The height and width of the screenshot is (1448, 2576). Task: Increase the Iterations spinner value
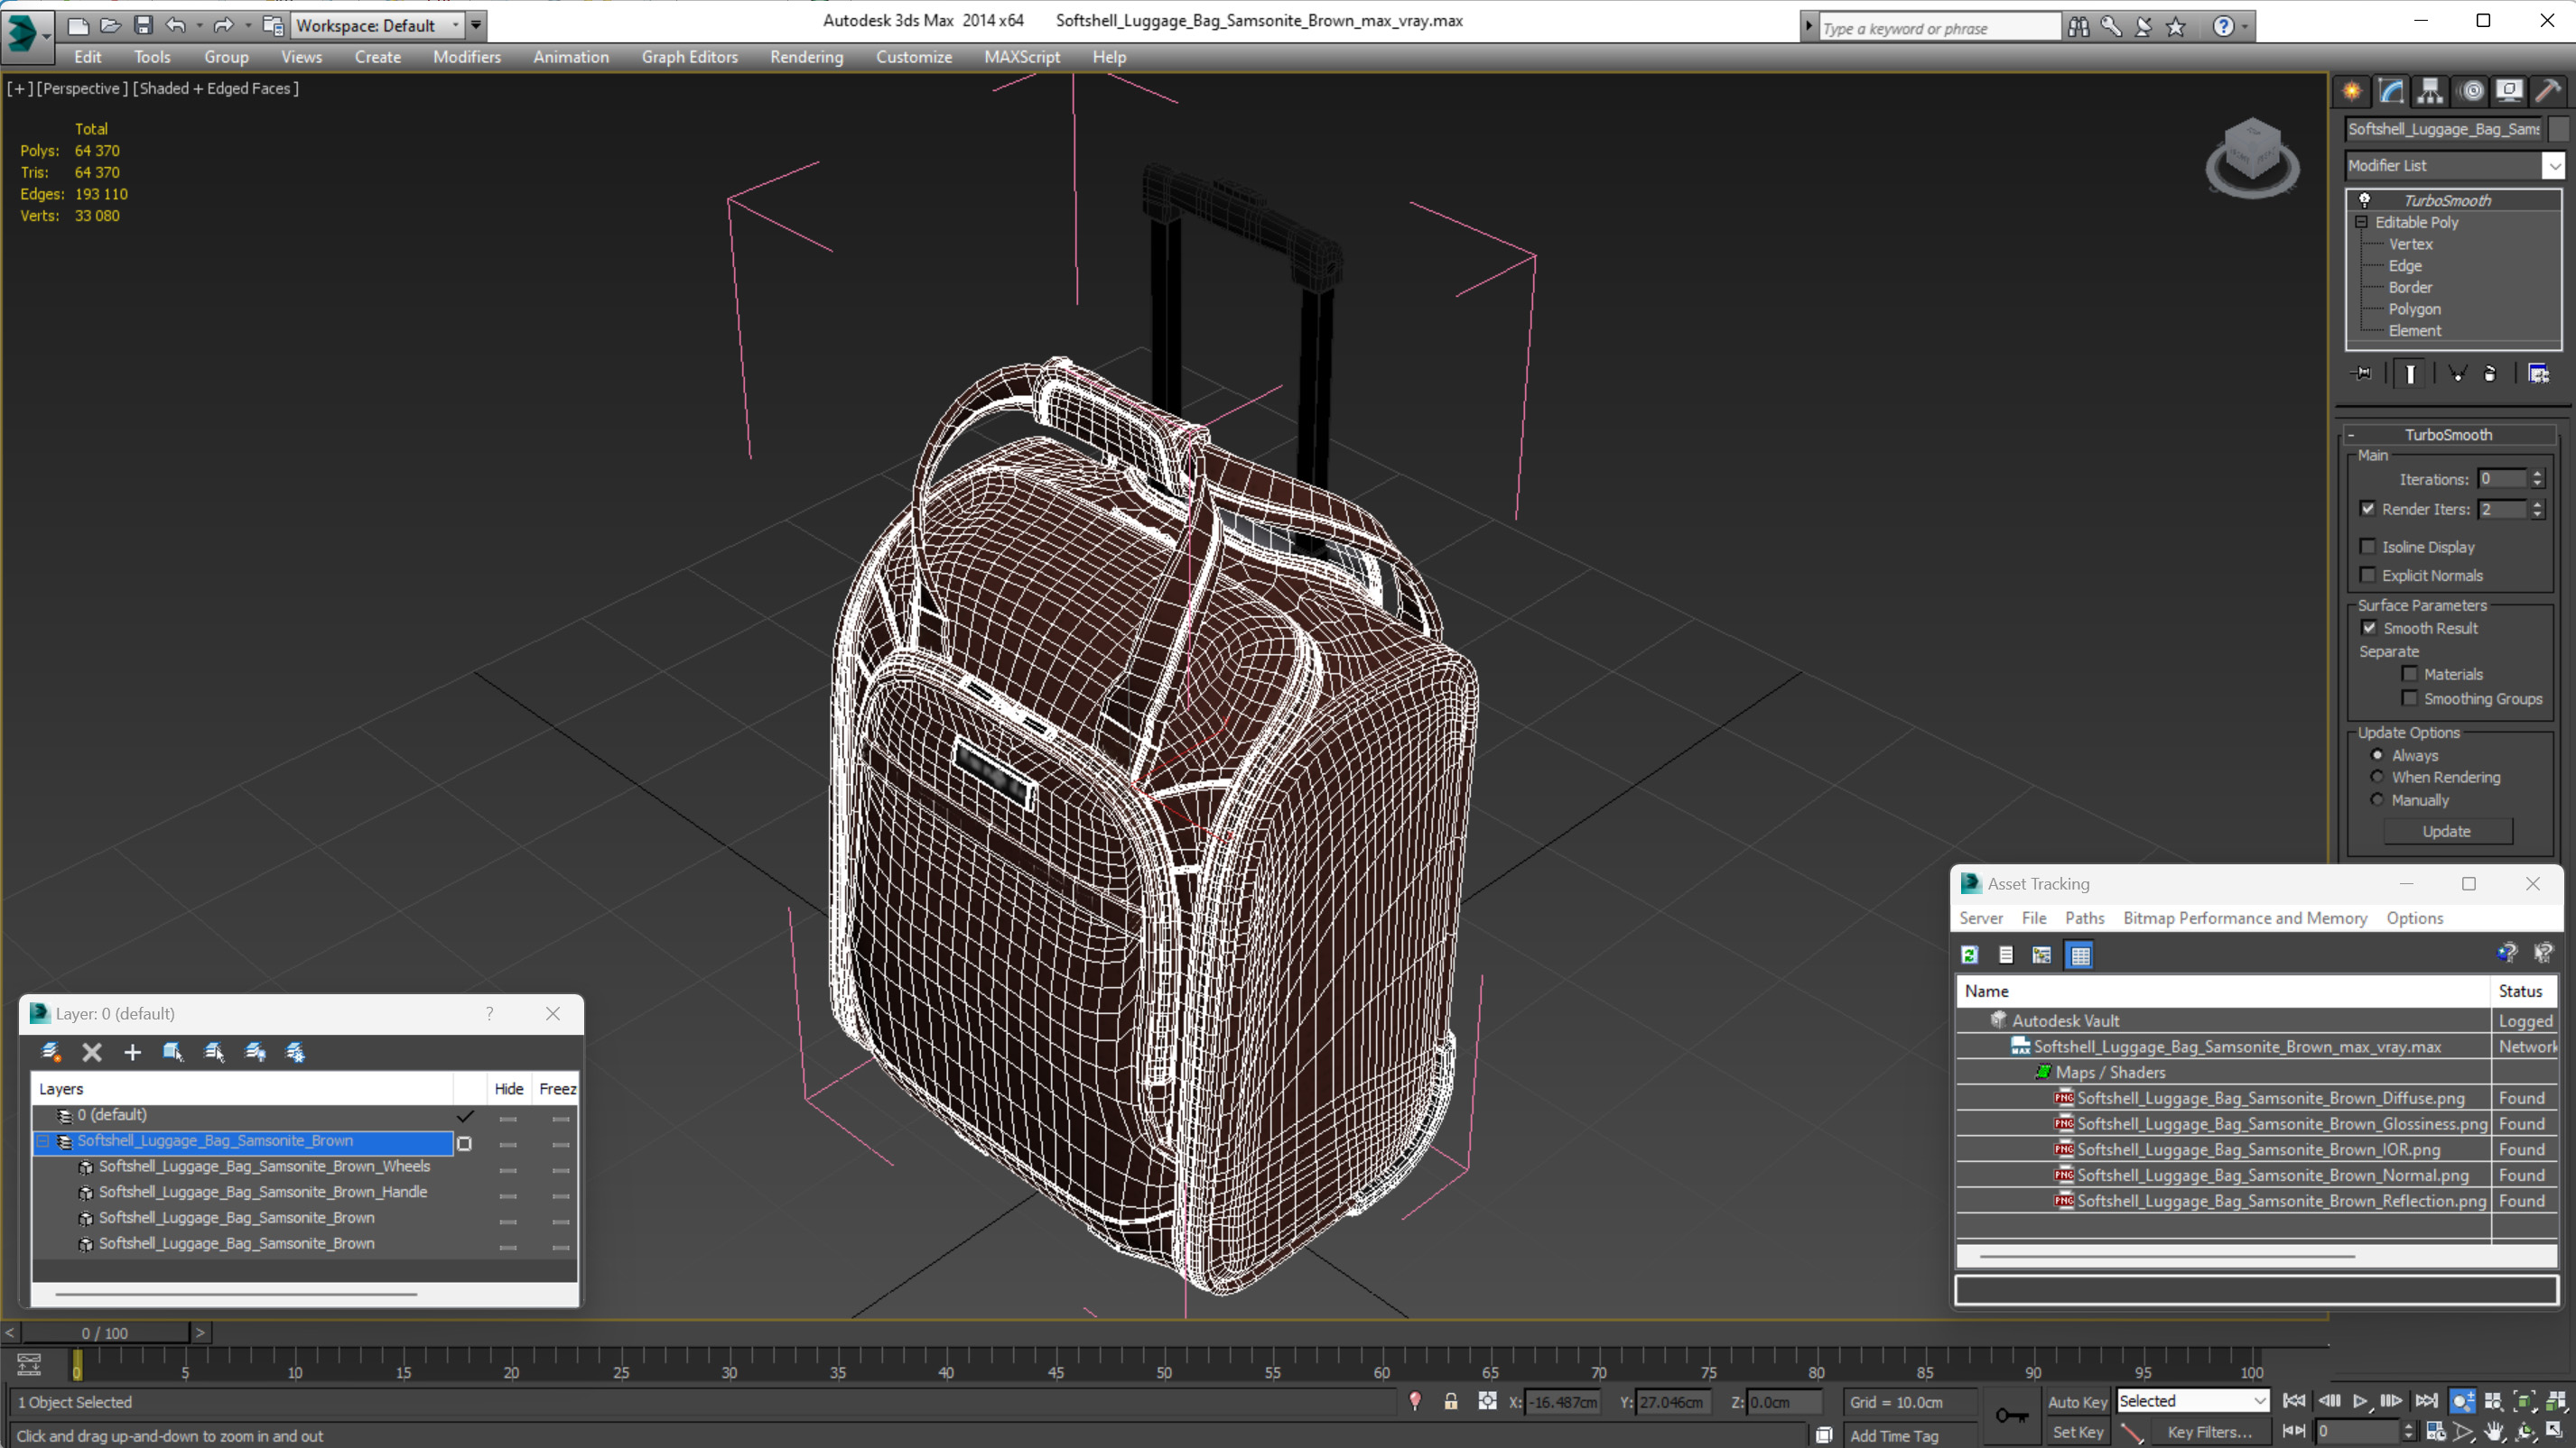point(2537,474)
